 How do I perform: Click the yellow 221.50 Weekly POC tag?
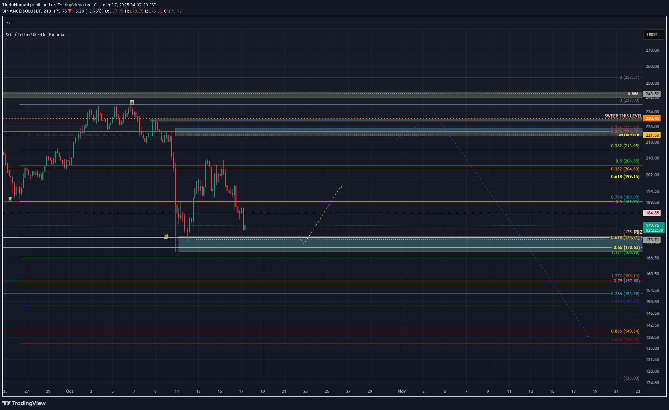[652, 135]
